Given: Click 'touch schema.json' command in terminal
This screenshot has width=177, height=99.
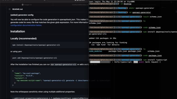Looking at the screenshot, I should 152,17.
